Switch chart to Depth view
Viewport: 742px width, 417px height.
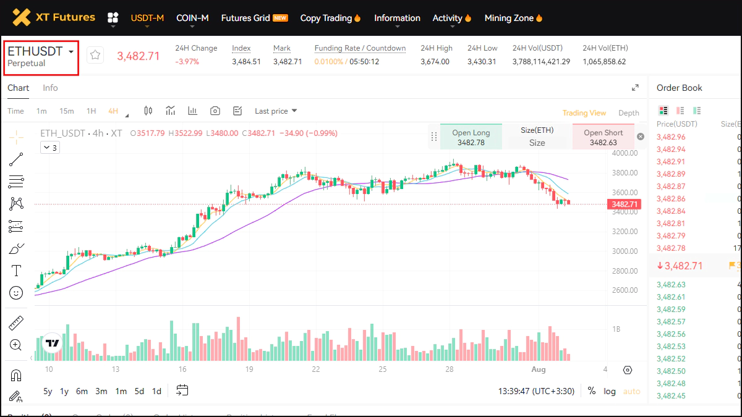click(629, 113)
